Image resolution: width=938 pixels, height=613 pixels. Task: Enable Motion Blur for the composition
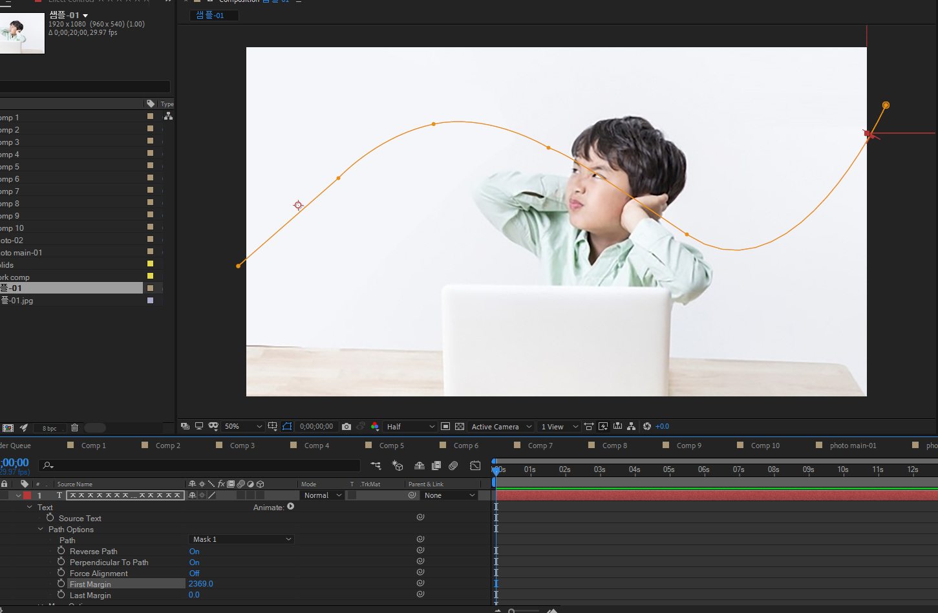pos(453,466)
